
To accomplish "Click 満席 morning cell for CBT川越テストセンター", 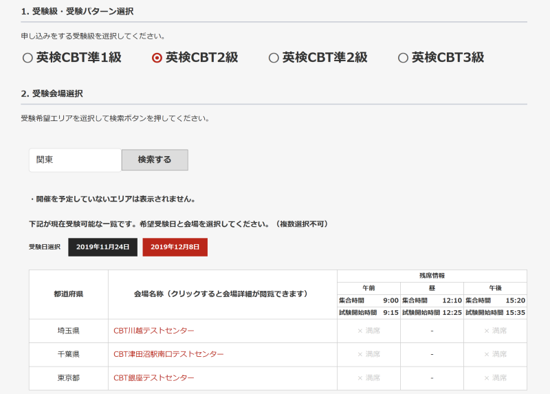I will coord(368,331).
